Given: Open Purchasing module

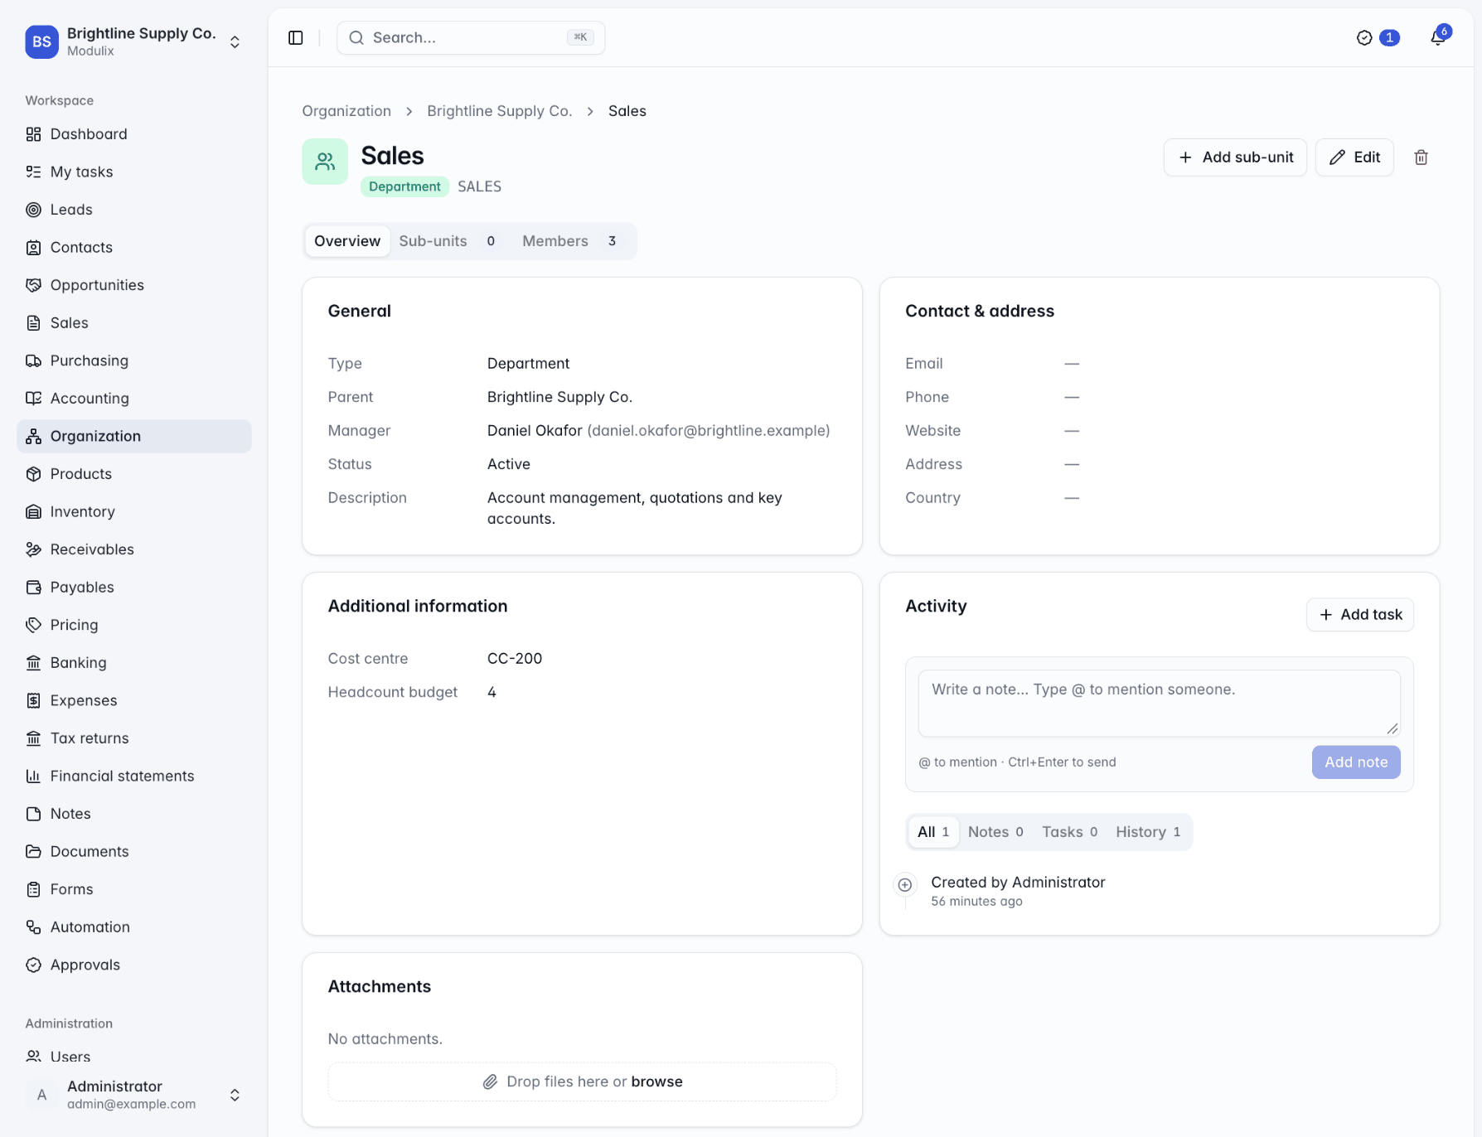Looking at the screenshot, I should click(x=133, y=360).
